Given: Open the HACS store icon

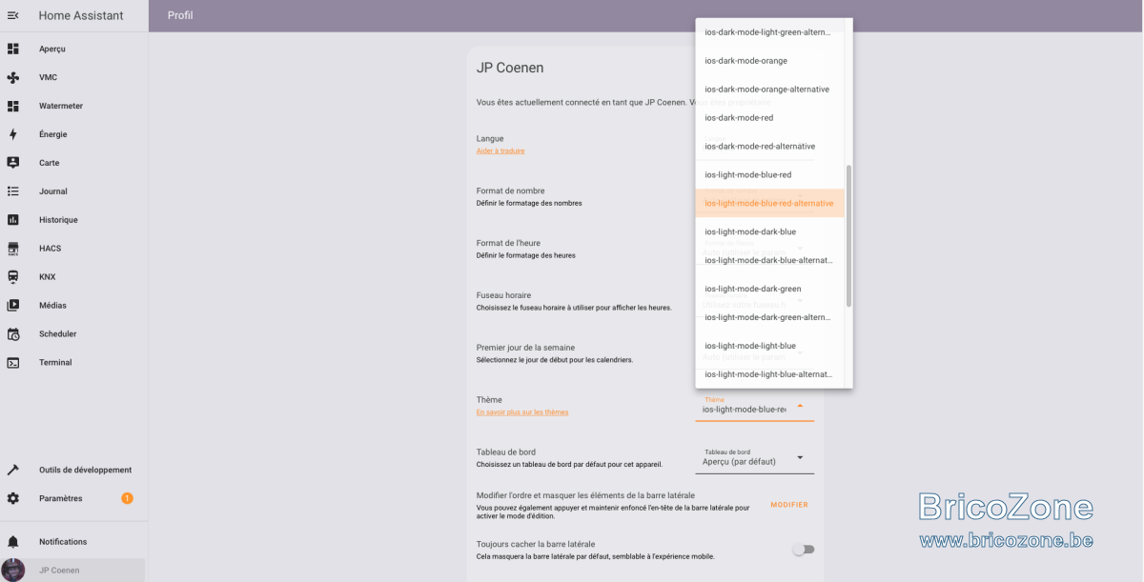Looking at the screenshot, I should tap(13, 249).
